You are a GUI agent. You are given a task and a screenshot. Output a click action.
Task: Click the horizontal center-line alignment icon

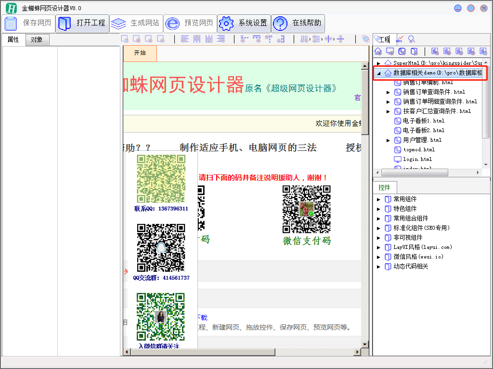[x=340, y=39]
